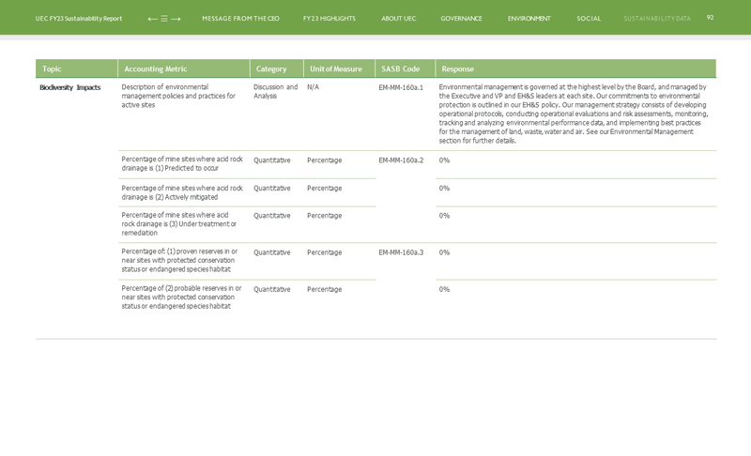
Task: Click the Accounting Metric column header
Action: [156, 68]
